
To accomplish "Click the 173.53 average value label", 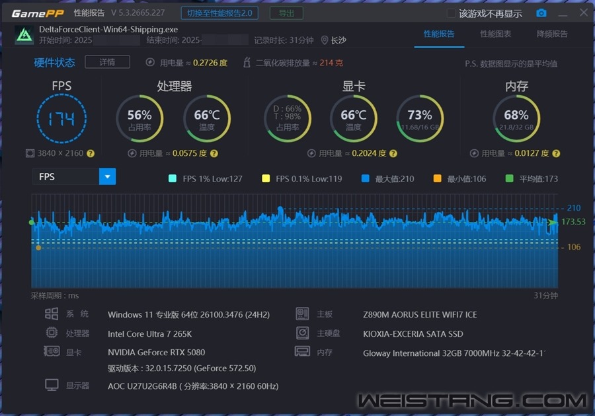I will (x=573, y=222).
